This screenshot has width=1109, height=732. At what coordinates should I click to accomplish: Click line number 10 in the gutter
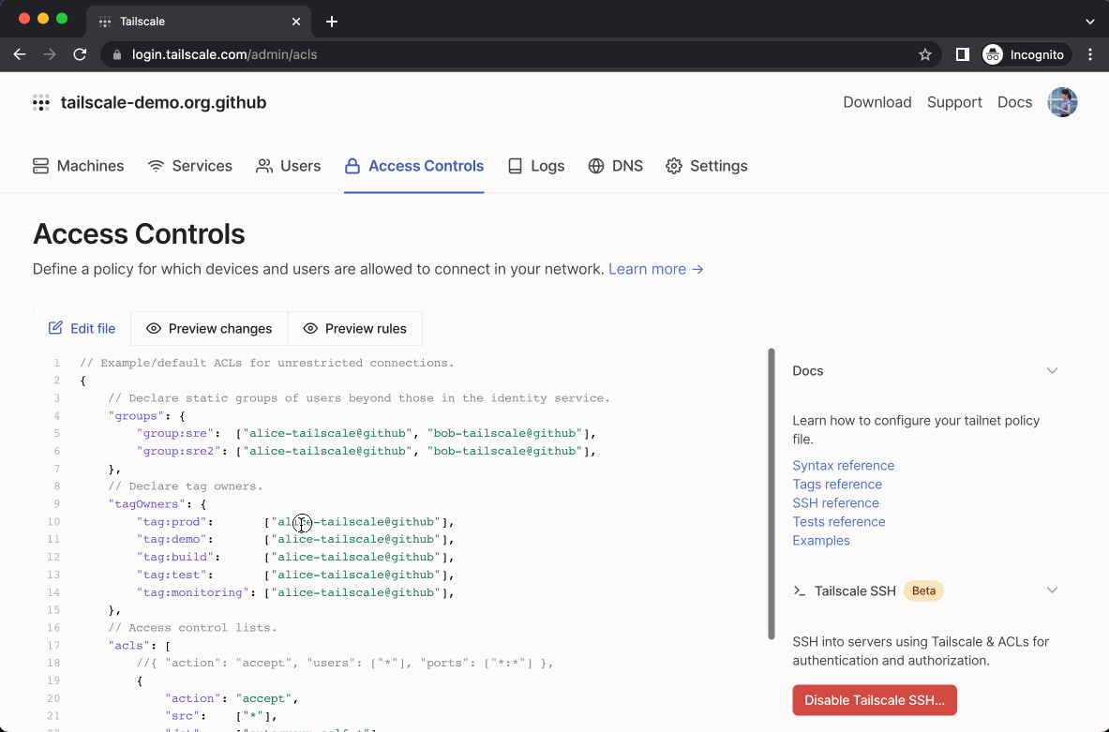[x=53, y=522]
